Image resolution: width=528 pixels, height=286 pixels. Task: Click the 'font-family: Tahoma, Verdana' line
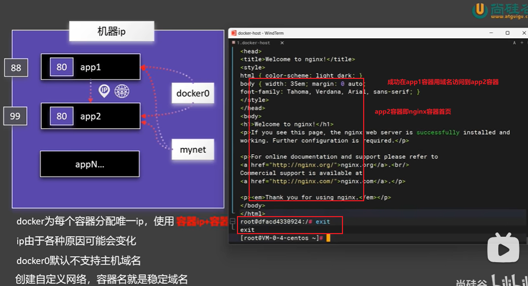click(330, 92)
